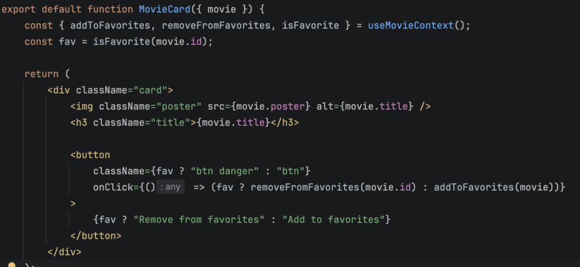Screen dimensions: 580x267
Task: Click addToFavorites call inside the onClick handler
Action: (x=473, y=187)
